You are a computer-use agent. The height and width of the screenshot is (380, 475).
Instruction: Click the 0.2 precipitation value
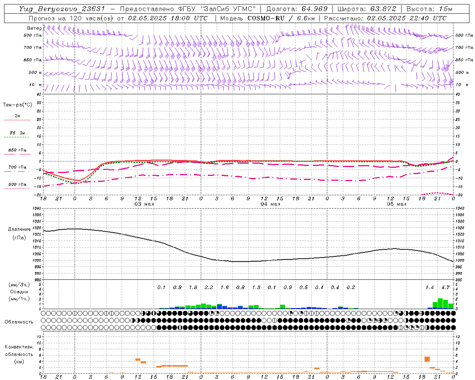pyautogui.click(x=351, y=288)
